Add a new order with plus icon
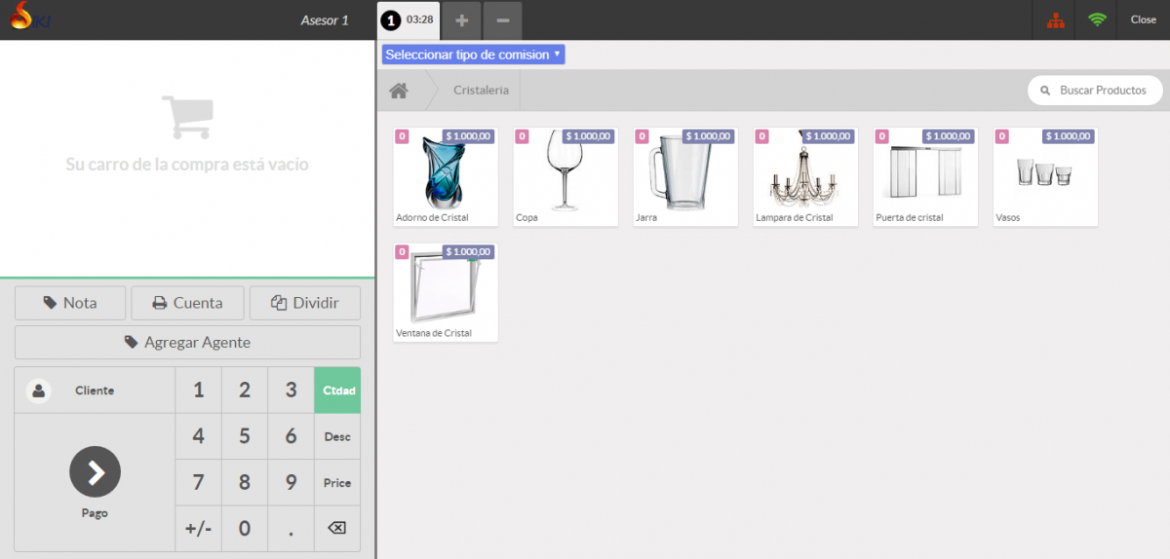The width and height of the screenshot is (1170, 559). (x=462, y=20)
